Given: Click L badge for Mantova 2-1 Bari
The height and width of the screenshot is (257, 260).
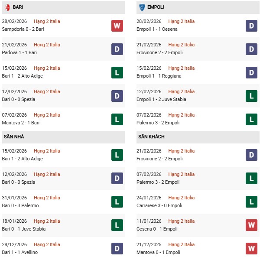Looking at the screenshot, I should (x=117, y=119).
